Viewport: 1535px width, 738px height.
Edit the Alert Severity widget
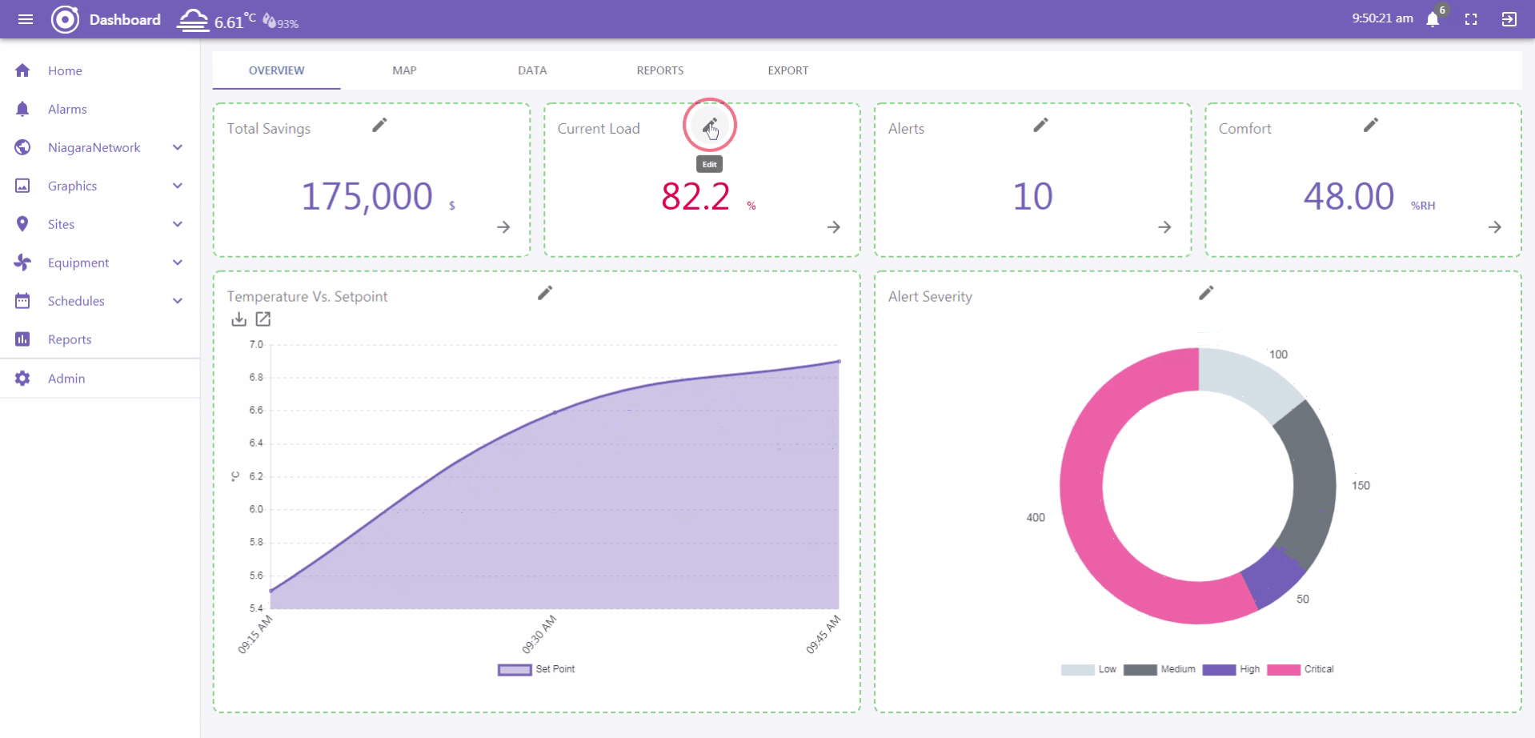(x=1206, y=293)
